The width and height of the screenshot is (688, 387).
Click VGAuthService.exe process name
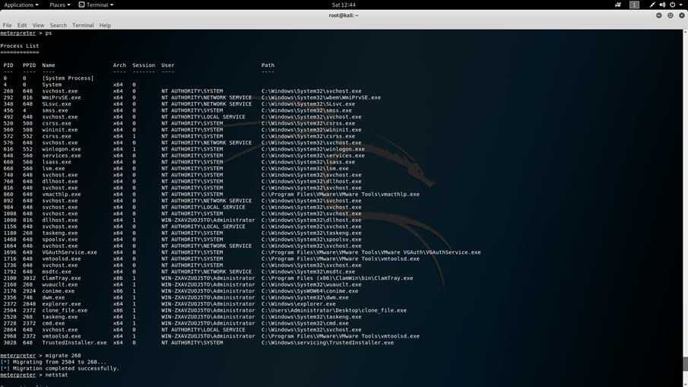(69, 252)
